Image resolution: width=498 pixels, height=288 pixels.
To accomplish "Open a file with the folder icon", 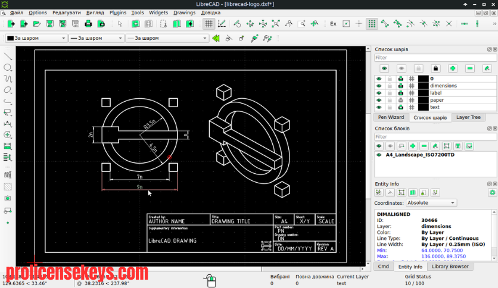I will [37, 24].
